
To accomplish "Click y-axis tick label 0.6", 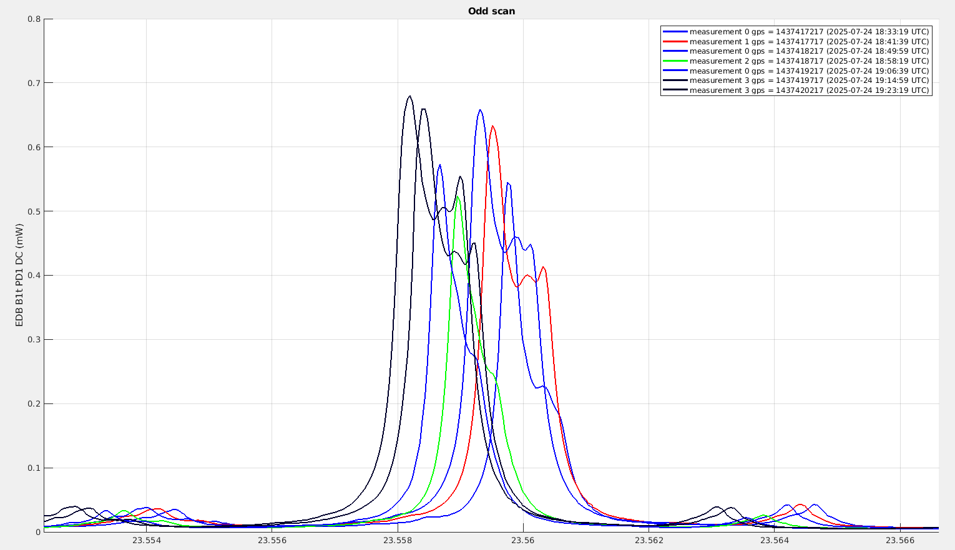I will [34, 147].
